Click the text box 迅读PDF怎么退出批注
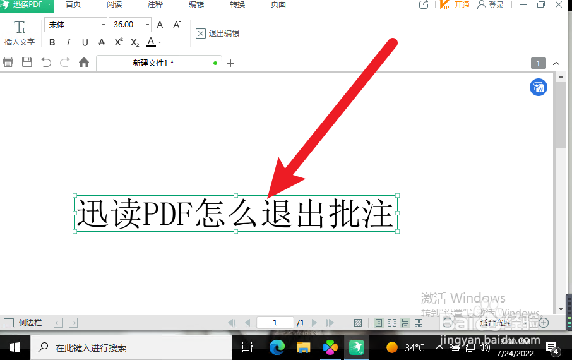Image resolution: width=572 pixels, height=360 pixels. tap(236, 213)
